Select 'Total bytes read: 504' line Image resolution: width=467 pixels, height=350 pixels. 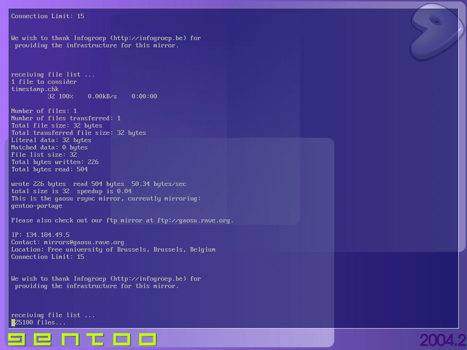(49, 170)
